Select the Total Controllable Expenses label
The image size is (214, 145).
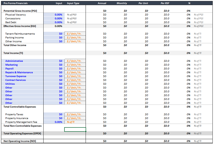tap(20, 107)
